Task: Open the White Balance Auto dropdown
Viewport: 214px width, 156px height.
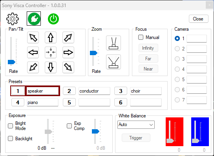Action: pos(136,124)
